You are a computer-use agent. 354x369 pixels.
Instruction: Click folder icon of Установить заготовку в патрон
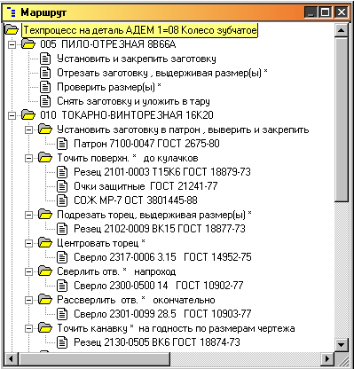pos(45,130)
